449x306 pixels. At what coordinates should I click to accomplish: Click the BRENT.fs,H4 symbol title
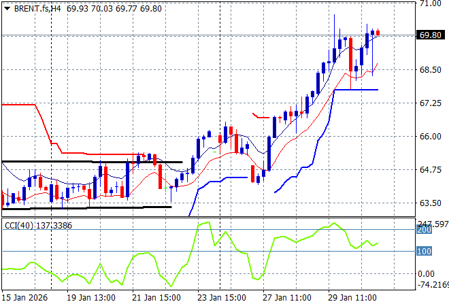[36, 7]
